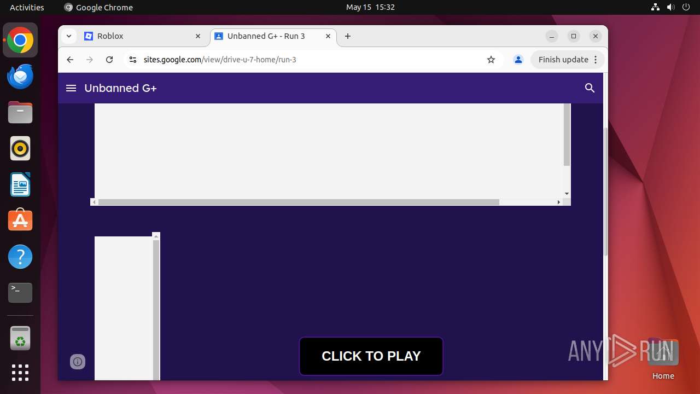Expand the tab search dropdown
Screen dimensions: 700x394
click(x=69, y=36)
